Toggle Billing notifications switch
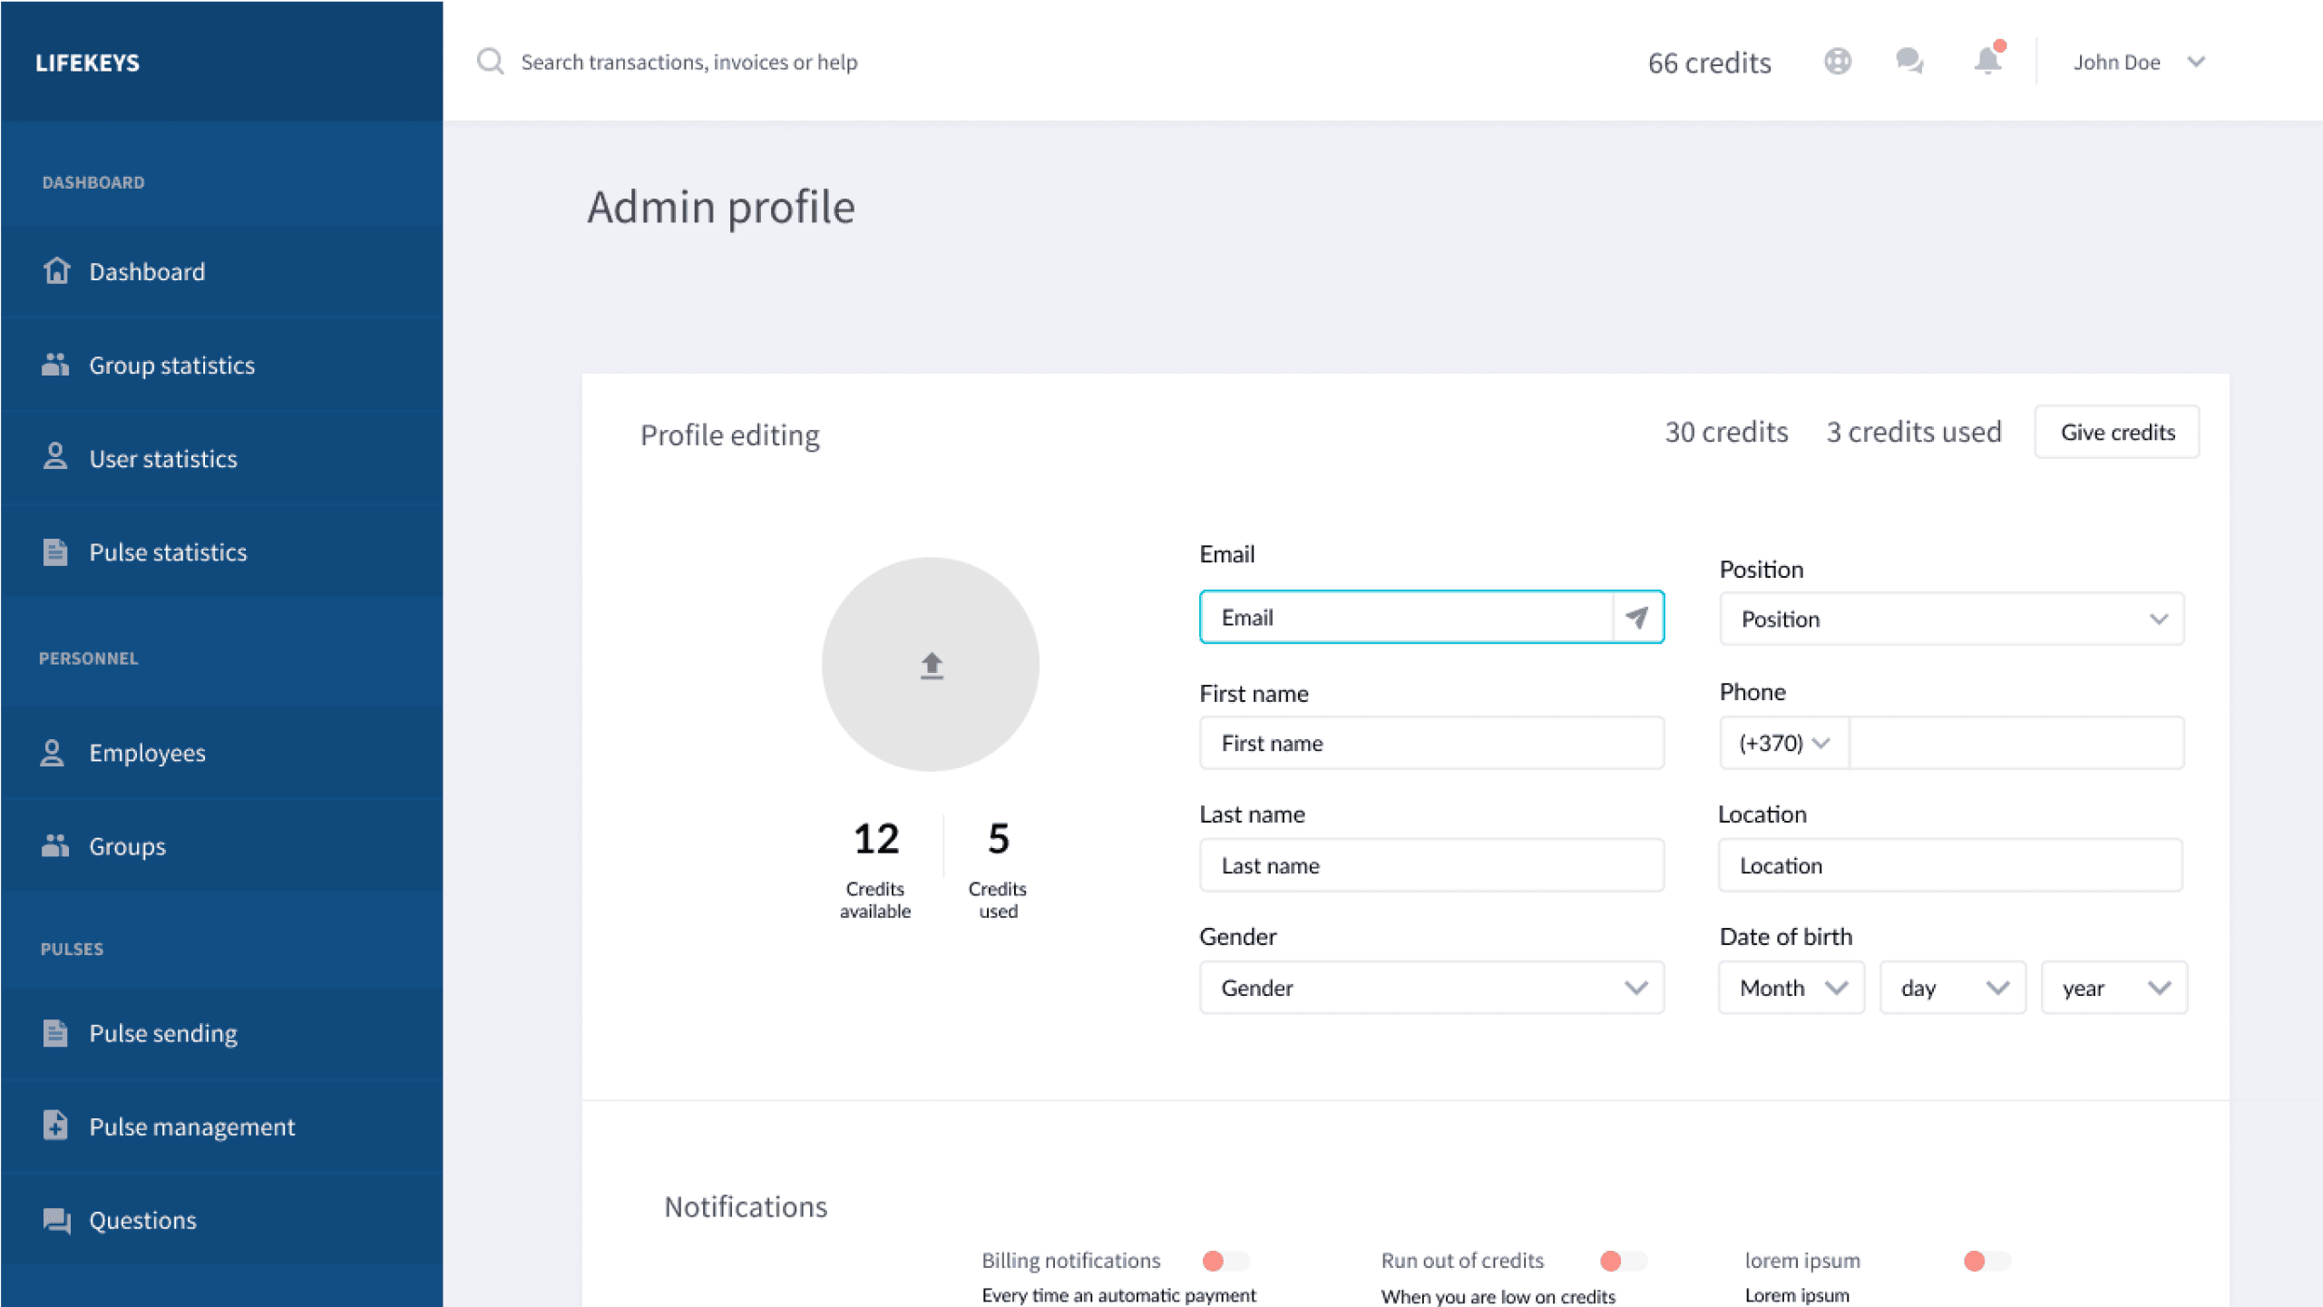The width and height of the screenshot is (2323, 1307). (x=1225, y=1261)
